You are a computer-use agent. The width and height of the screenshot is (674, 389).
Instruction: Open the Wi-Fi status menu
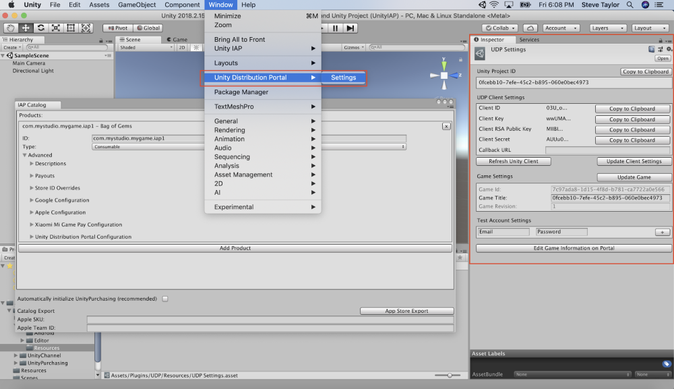494,5
